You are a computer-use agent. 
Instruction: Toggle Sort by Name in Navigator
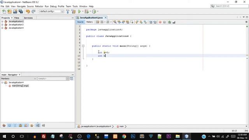coord(38,125)
